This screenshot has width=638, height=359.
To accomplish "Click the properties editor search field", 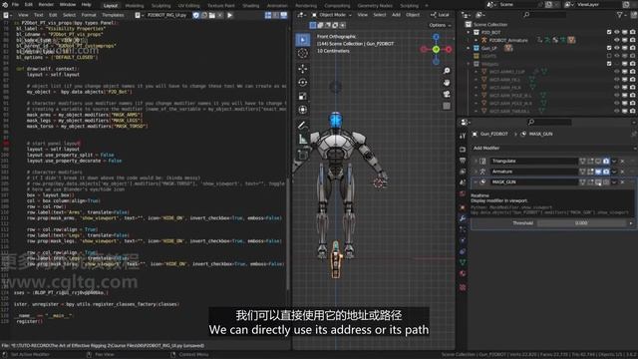I will [x=549, y=122].
